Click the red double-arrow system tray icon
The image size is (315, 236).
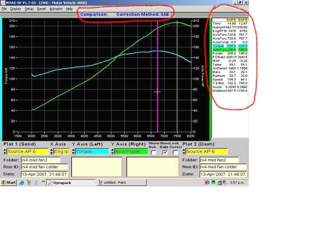[207, 182]
